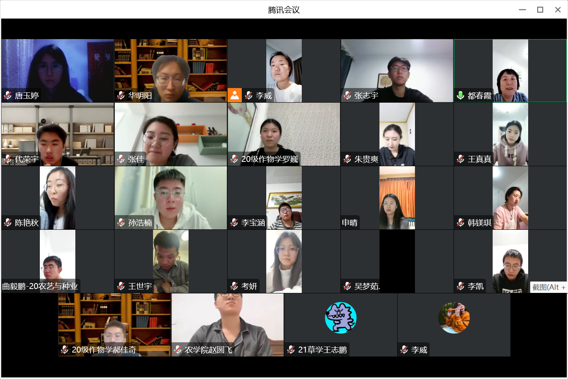Click the 截图(Alt + screenshot tooltip button

549,287
